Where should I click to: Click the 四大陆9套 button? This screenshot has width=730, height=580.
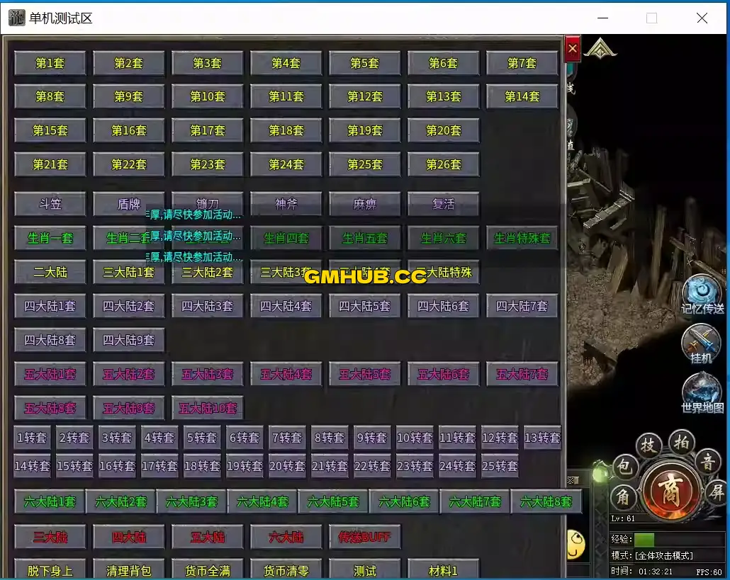[x=129, y=340]
